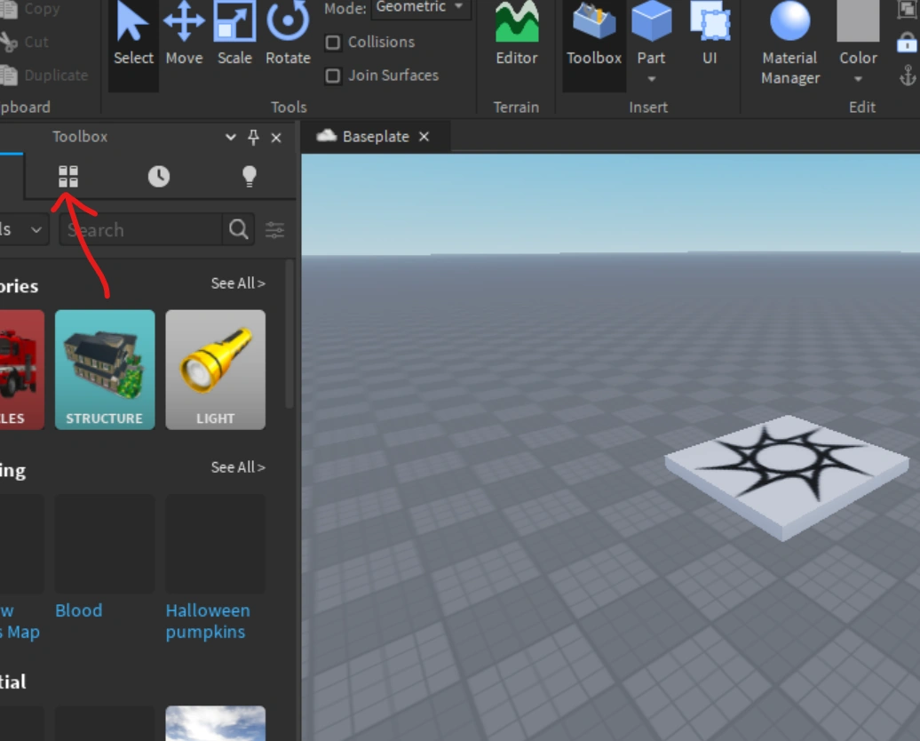This screenshot has width=920, height=741.
Task: Close the Baseplate tab
Action: coord(424,137)
